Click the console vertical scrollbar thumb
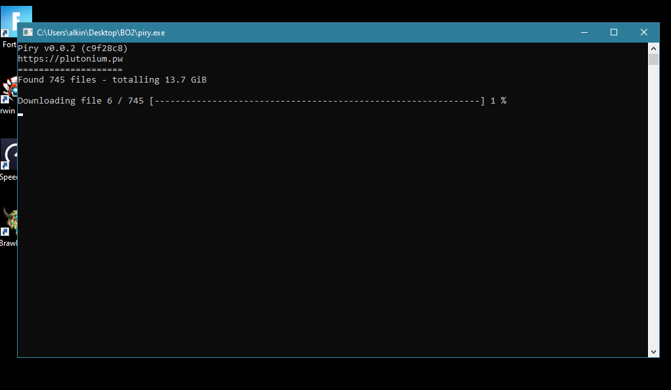The height and width of the screenshot is (390, 671). tap(653, 60)
